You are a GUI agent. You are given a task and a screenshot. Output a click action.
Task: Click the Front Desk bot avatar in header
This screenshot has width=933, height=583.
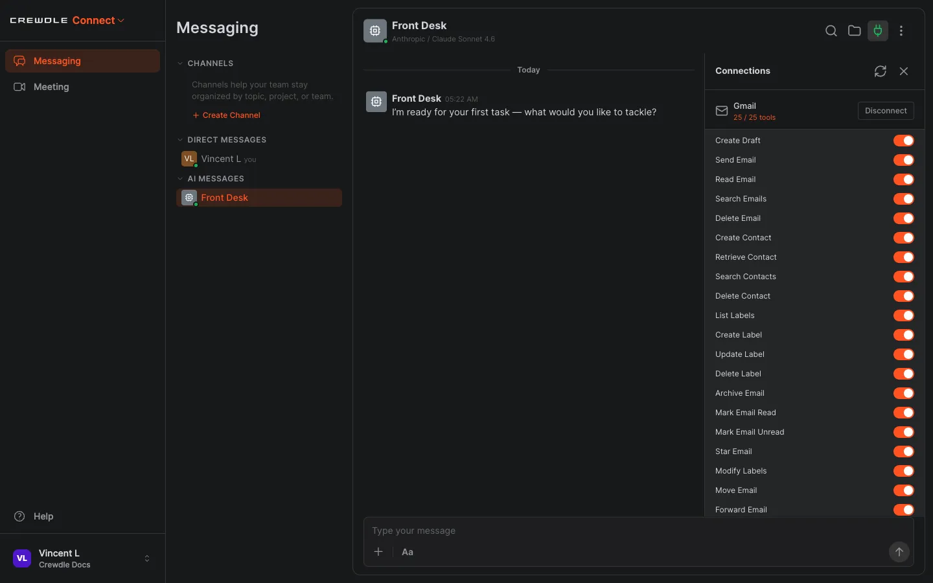[x=375, y=30]
